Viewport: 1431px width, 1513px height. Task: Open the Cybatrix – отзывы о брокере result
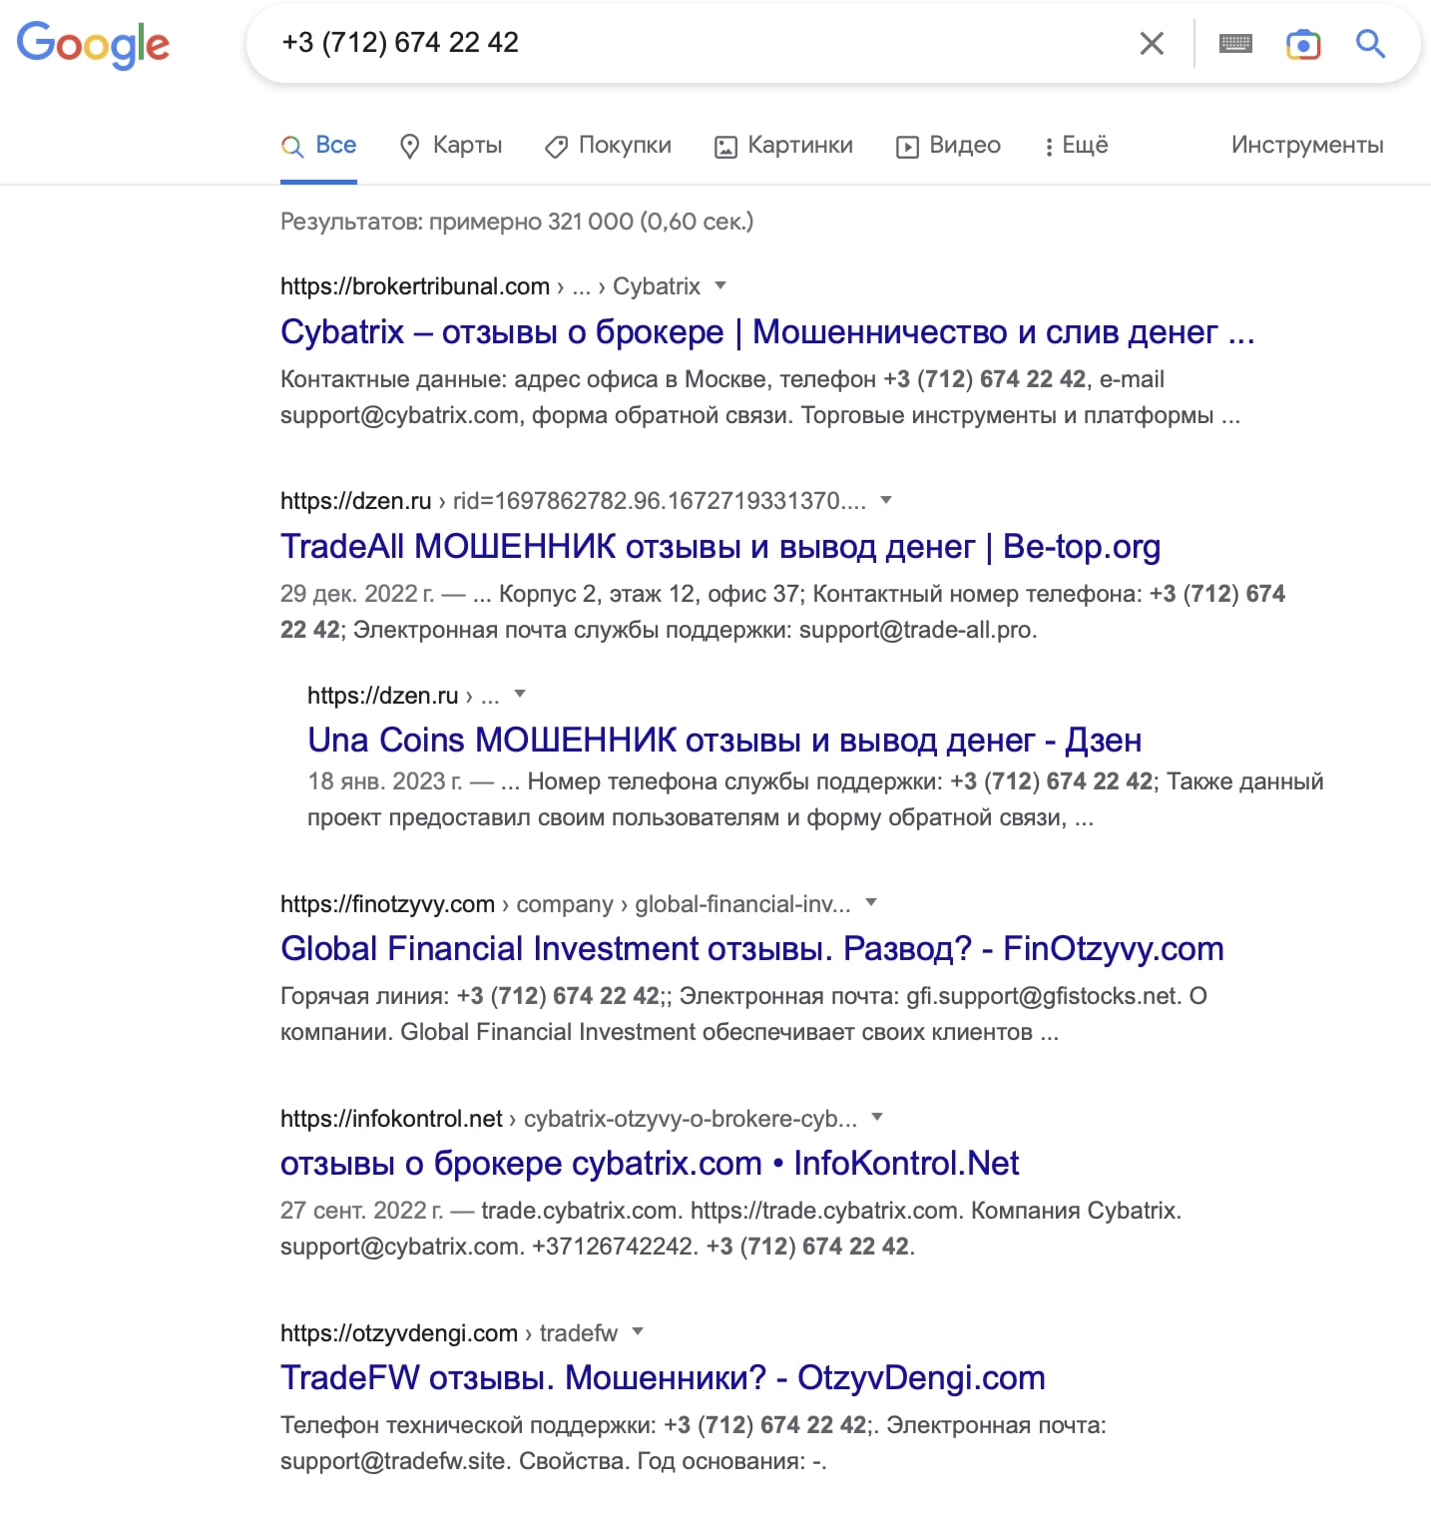click(767, 331)
